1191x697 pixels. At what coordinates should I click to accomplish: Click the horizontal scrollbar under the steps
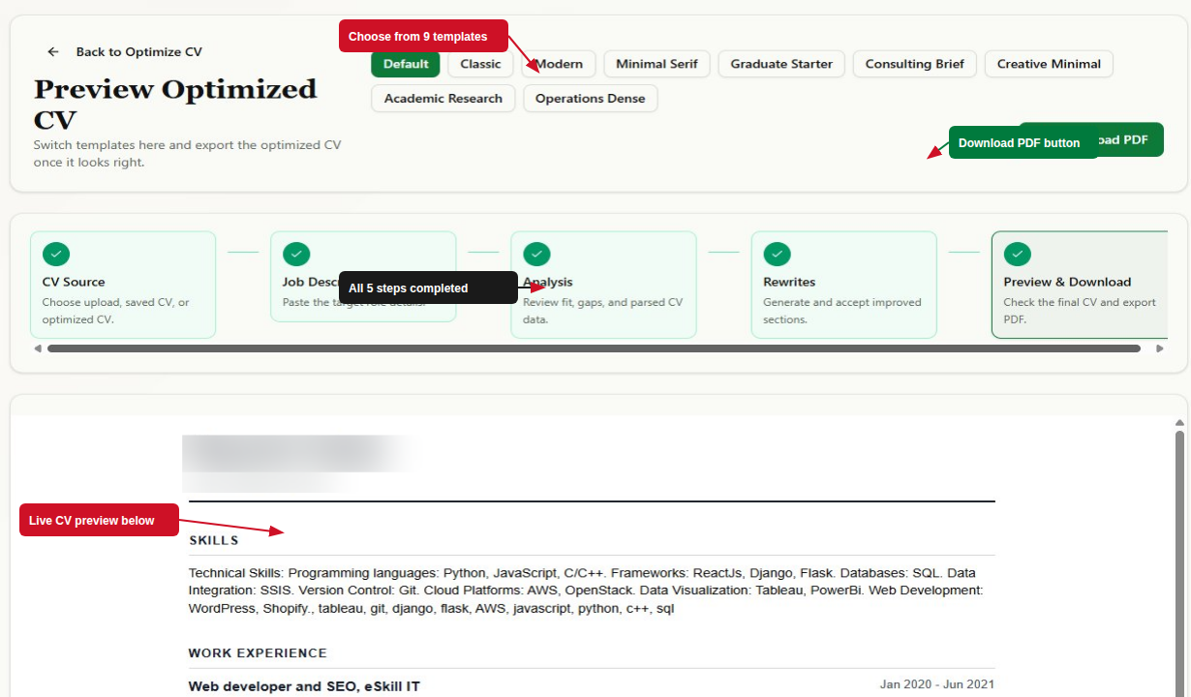[x=594, y=348]
